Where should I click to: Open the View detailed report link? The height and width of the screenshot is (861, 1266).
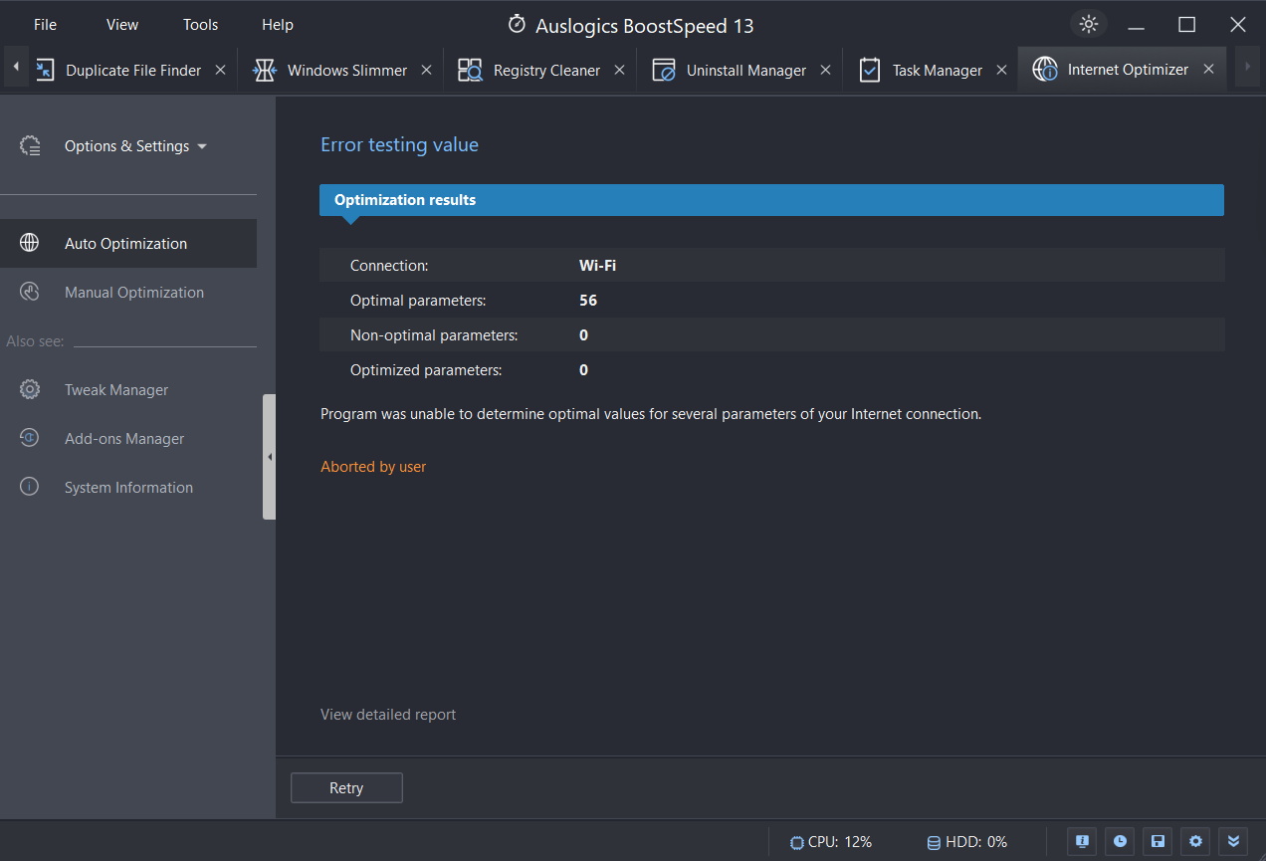pyautogui.click(x=388, y=714)
